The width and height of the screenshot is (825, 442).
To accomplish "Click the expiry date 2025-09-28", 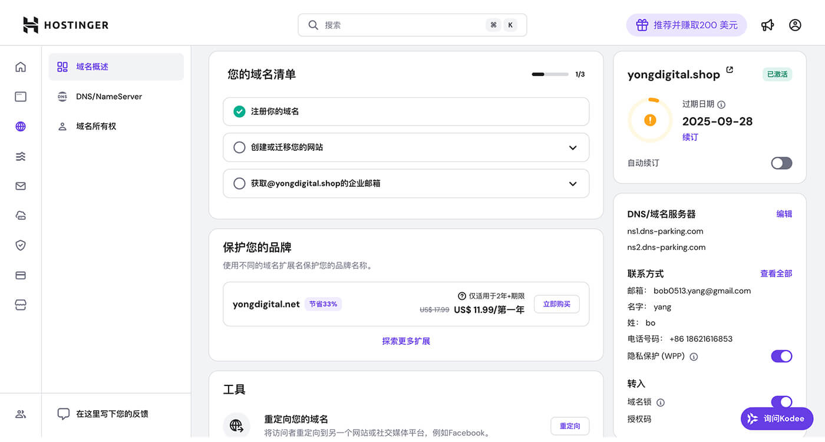I will point(717,121).
